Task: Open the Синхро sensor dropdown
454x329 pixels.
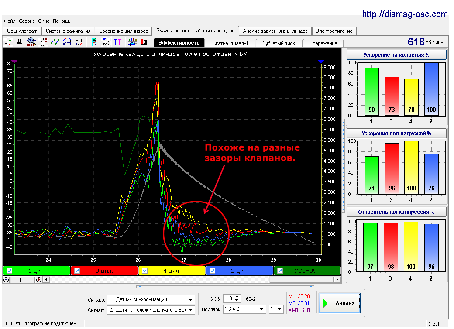Action: click(151, 299)
